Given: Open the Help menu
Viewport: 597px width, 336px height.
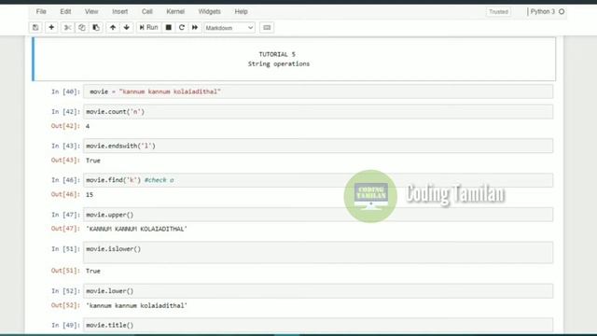Looking at the screenshot, I should [241, 11].
